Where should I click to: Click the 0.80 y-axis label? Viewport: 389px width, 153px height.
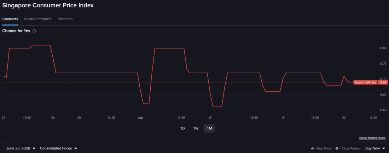coord(383,48)
